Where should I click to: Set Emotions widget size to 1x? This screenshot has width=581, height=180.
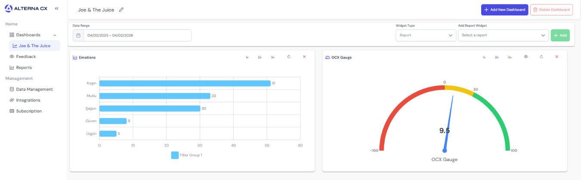(247, 57)
